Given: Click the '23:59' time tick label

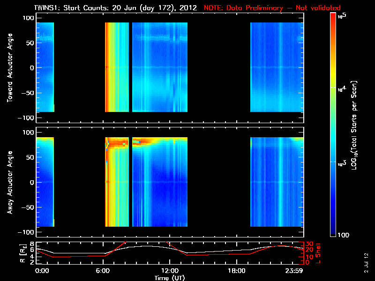Looking at the screenshot, I should point(294,271).
